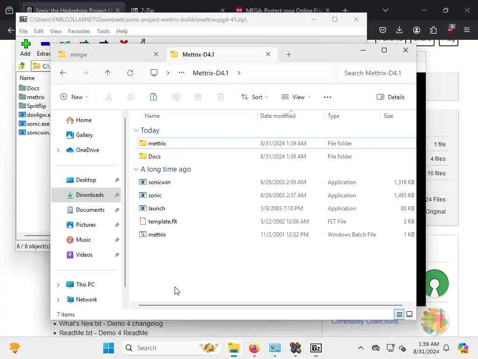The height and width of the screenshot is (359, 478).
Task: Open the Sort dropdown menu
Action: tap(254, 97)
